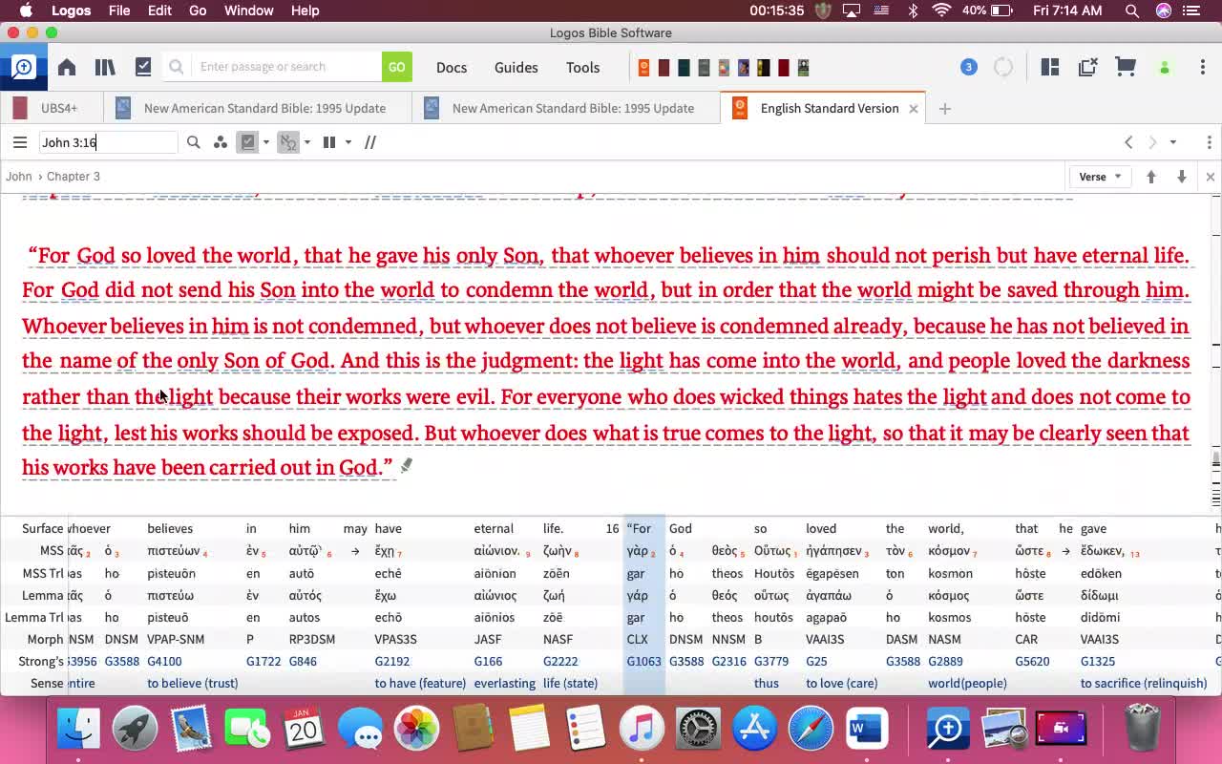Open the Window menu
Viewport: 1222px width, 764px height.
[x=248, y=11]
